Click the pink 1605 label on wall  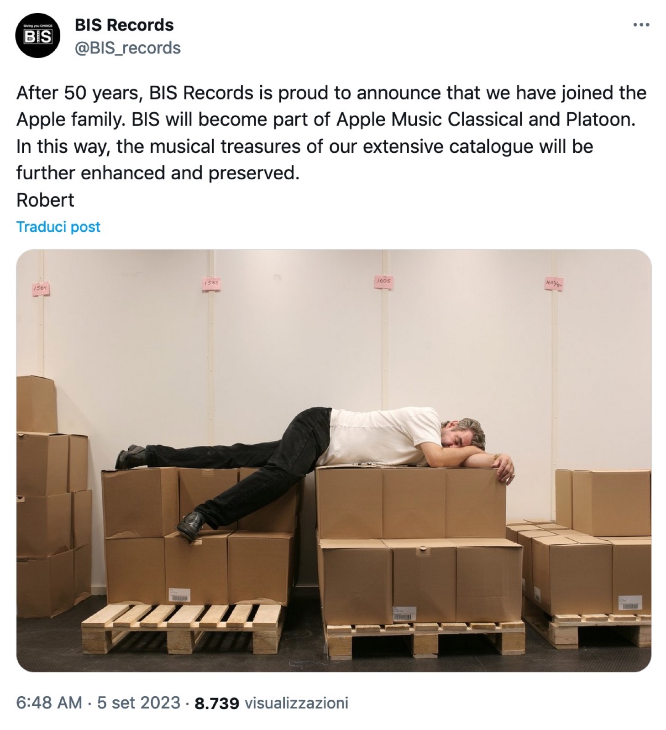tap(384, 282)
